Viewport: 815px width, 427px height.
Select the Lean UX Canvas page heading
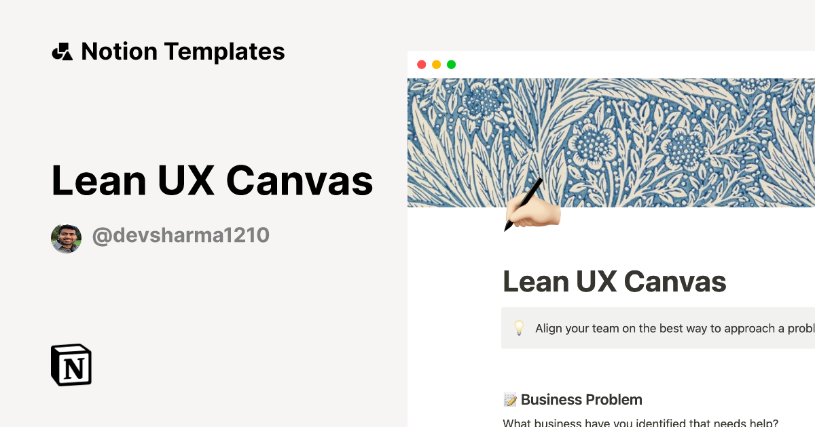click(x=614, y=281)
